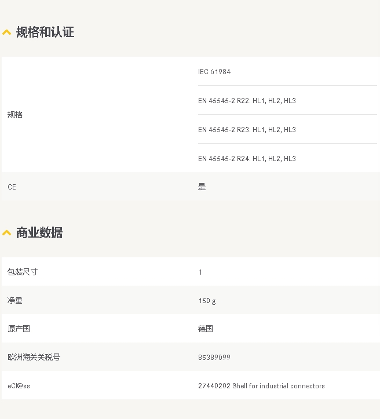Screen dimensions: 380x419
Task: Click the EN 45545-2 R22 entry
Action: tap(247, 101)
